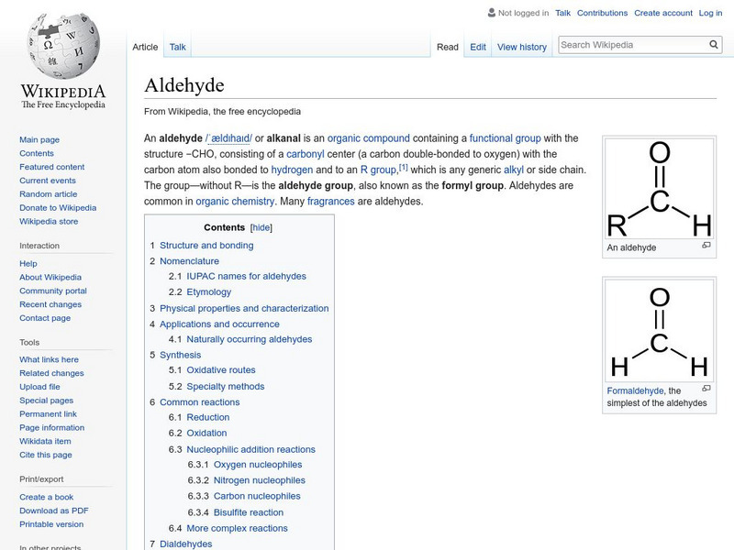Click Log in
The height and width of the screenshot is (550, 734).
coord(710,13)
